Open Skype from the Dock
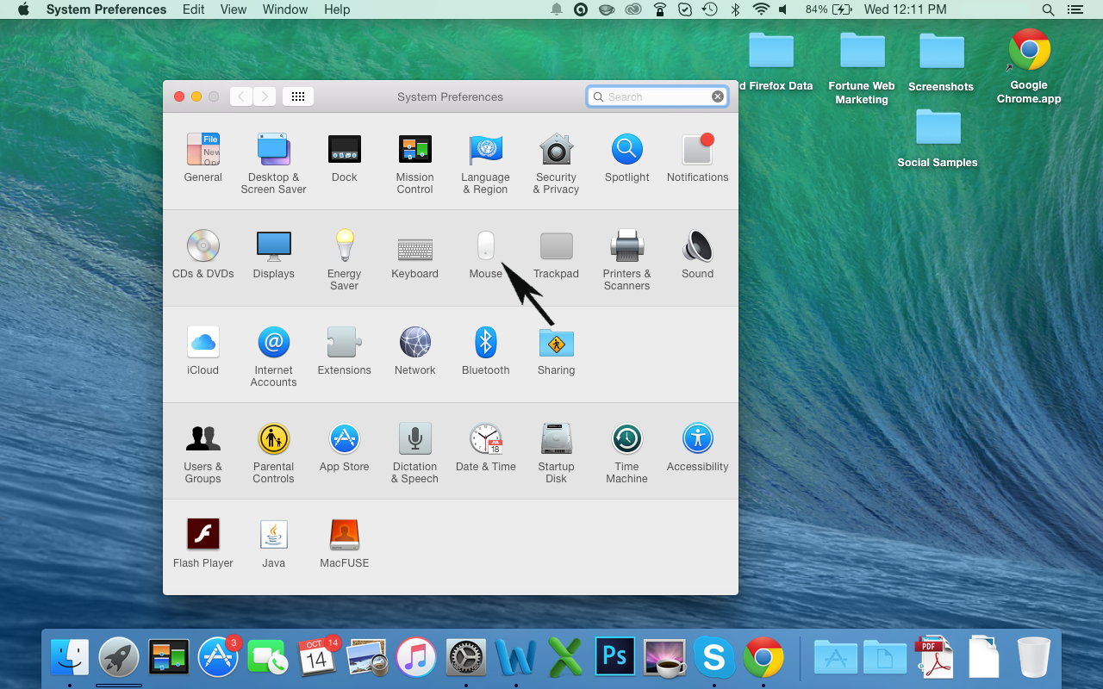 pos(714,656)
